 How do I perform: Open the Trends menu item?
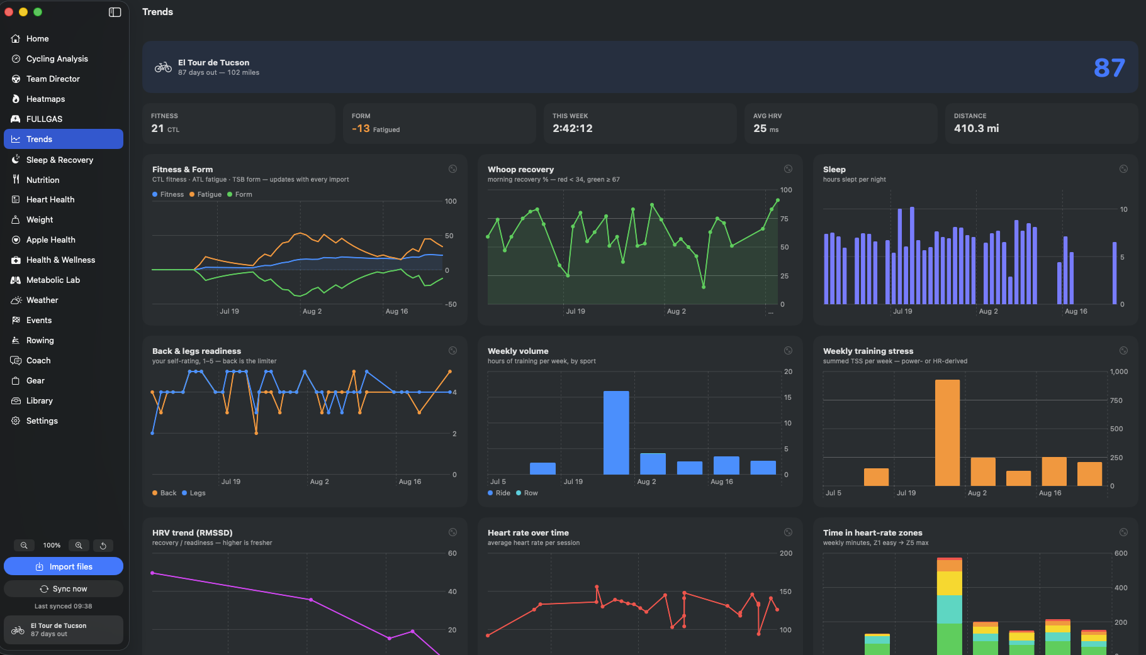click(x=64, y=139)
